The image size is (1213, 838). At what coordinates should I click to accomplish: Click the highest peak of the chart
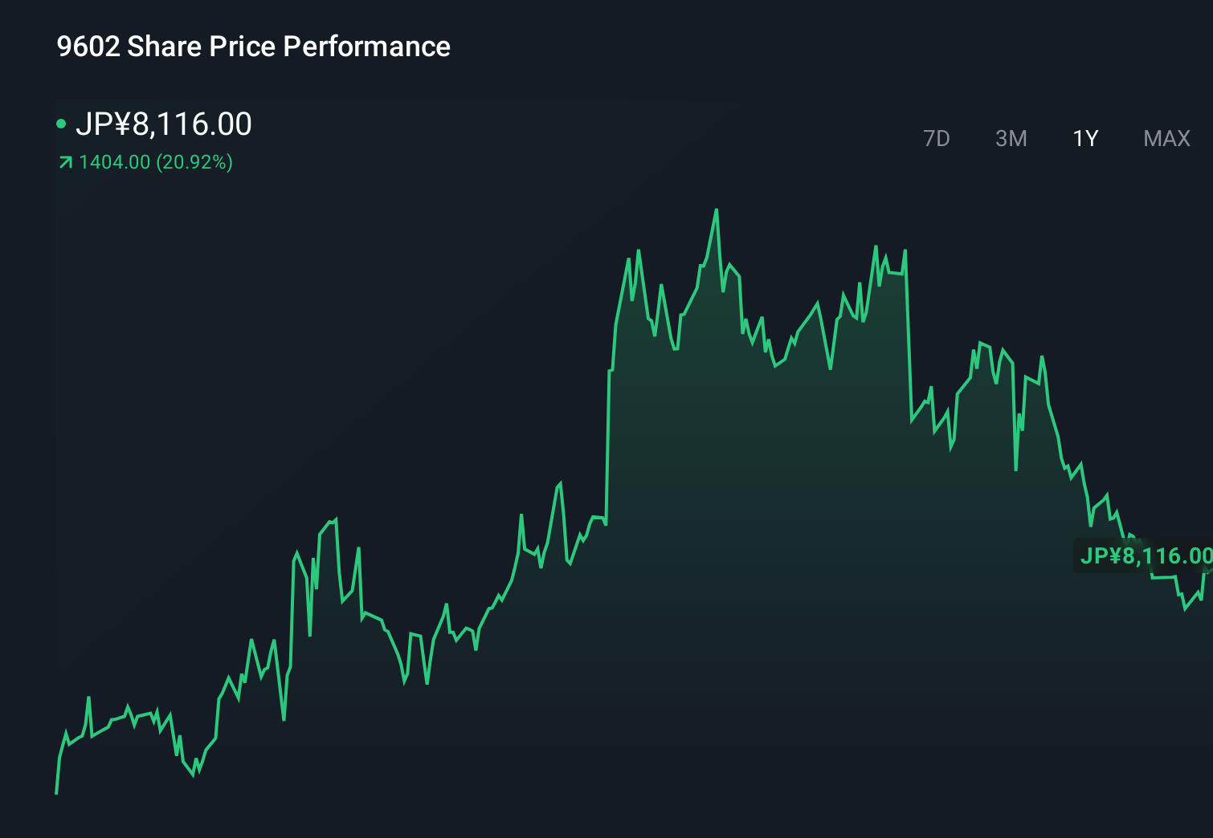(x=716, y=211)
